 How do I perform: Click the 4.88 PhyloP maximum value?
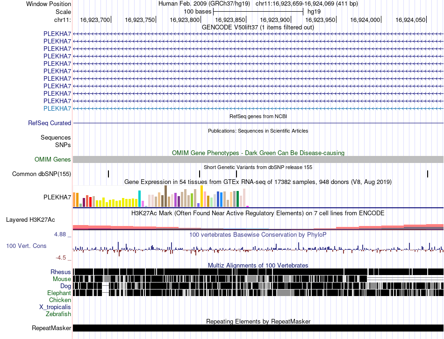point(60,234)
